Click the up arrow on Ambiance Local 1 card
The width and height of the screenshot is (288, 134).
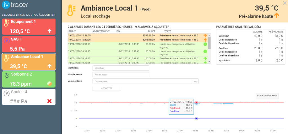(x=49, y=66)
